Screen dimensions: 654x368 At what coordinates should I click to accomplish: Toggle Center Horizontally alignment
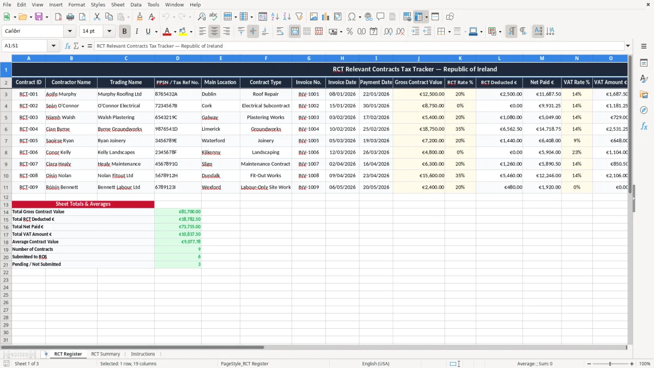click(214, 32)
